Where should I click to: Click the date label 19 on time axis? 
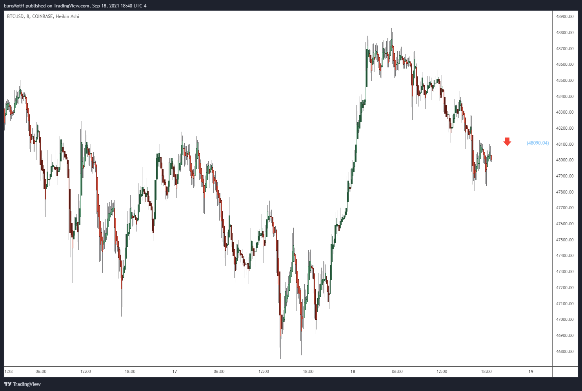(531, 371)
